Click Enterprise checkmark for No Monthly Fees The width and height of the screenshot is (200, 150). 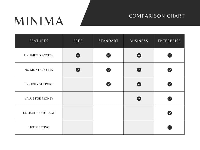(170, 70)
